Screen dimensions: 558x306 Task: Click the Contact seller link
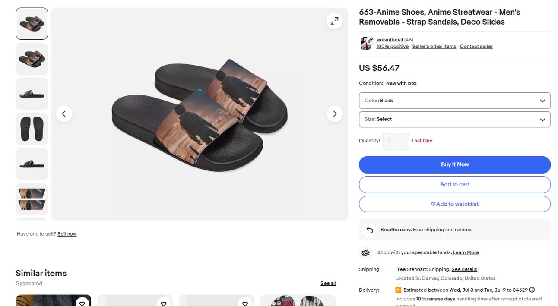pos(476,47)
